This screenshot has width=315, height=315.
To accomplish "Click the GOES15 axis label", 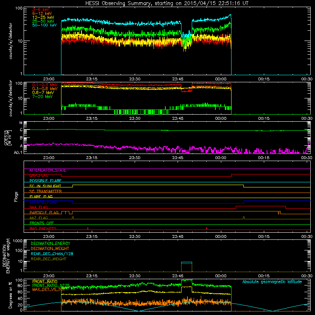I will [8, 137].
